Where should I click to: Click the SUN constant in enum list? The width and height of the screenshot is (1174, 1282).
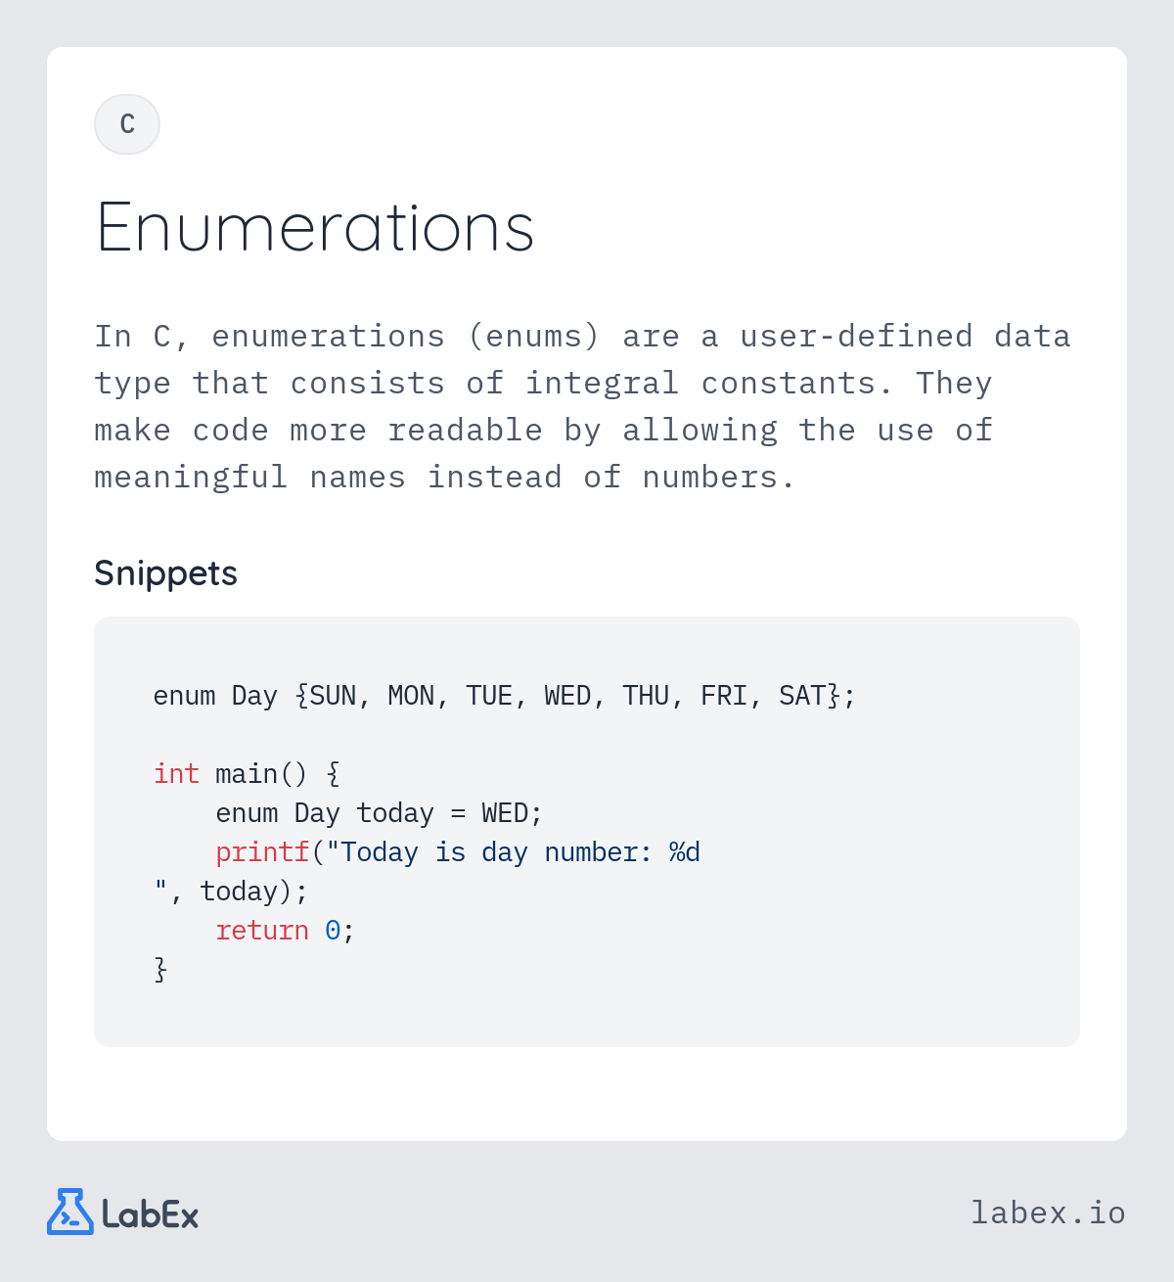[333, 696]
